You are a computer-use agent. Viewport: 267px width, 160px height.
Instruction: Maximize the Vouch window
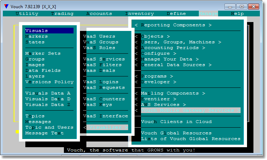242,7
